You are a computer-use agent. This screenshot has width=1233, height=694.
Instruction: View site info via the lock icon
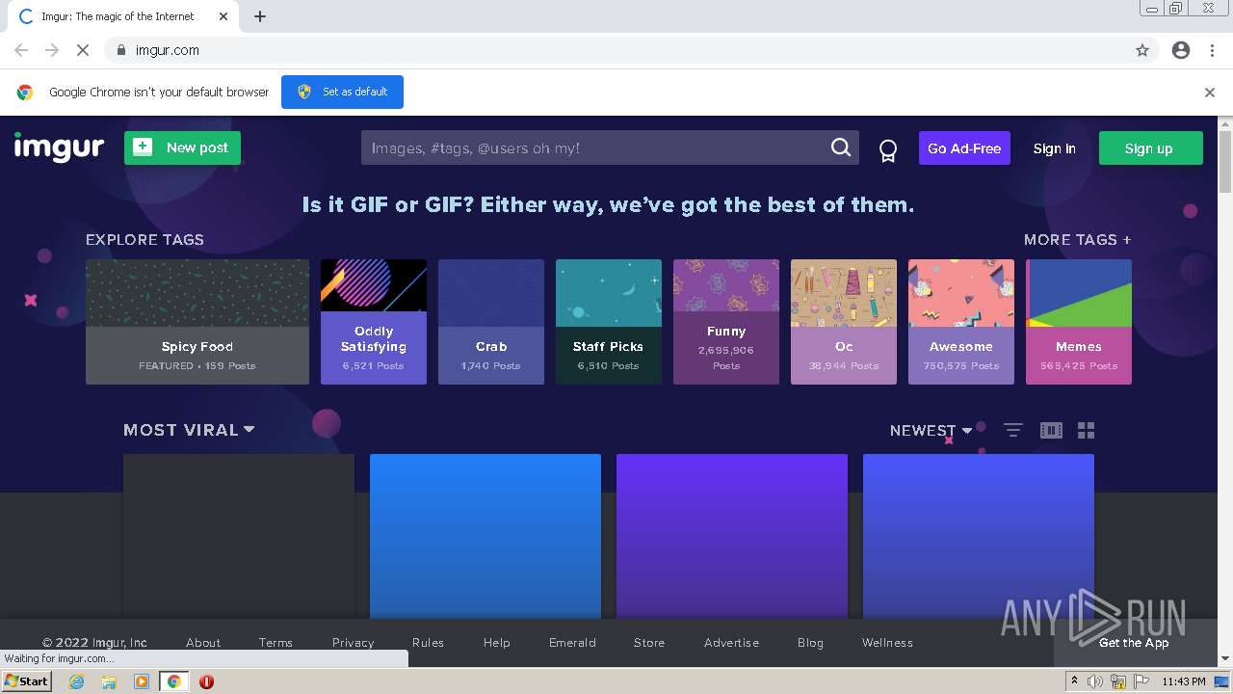pos(120,50)
